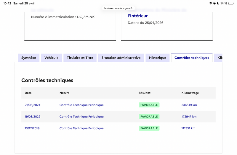Image resolution: width=237 pixels, height=155 pixels.
Task: Tap the Do Not Disturb moon icon
Action: tap(218, 3)
